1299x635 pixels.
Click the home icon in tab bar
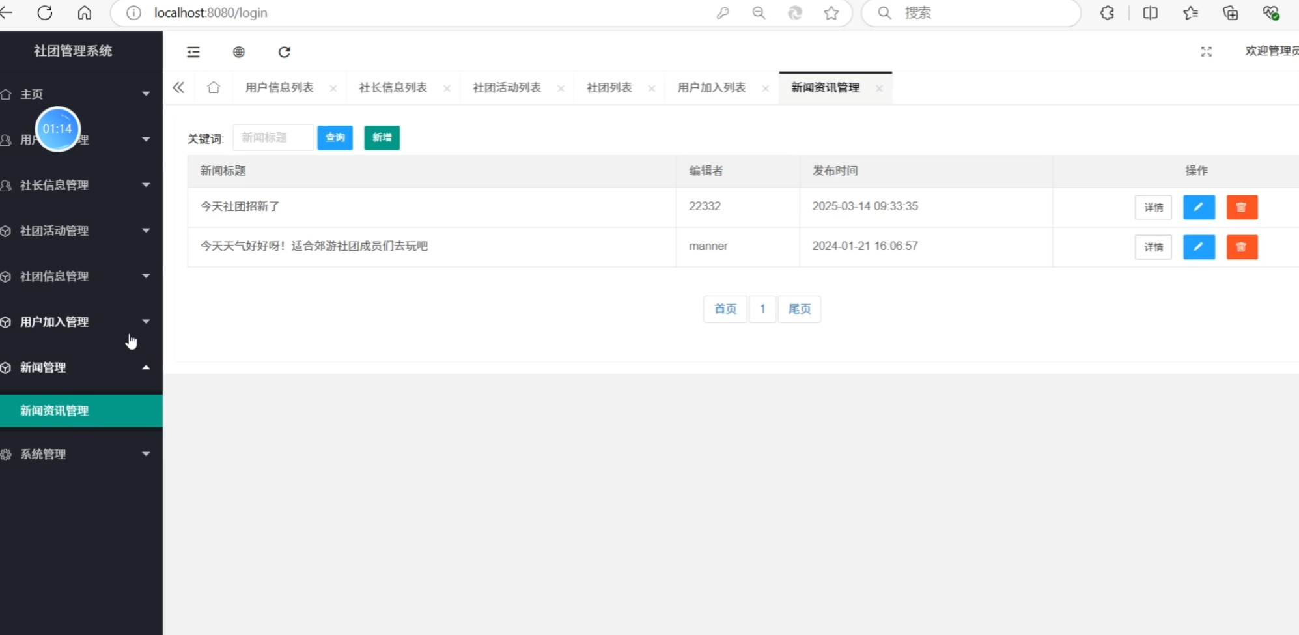click(214, 88)
